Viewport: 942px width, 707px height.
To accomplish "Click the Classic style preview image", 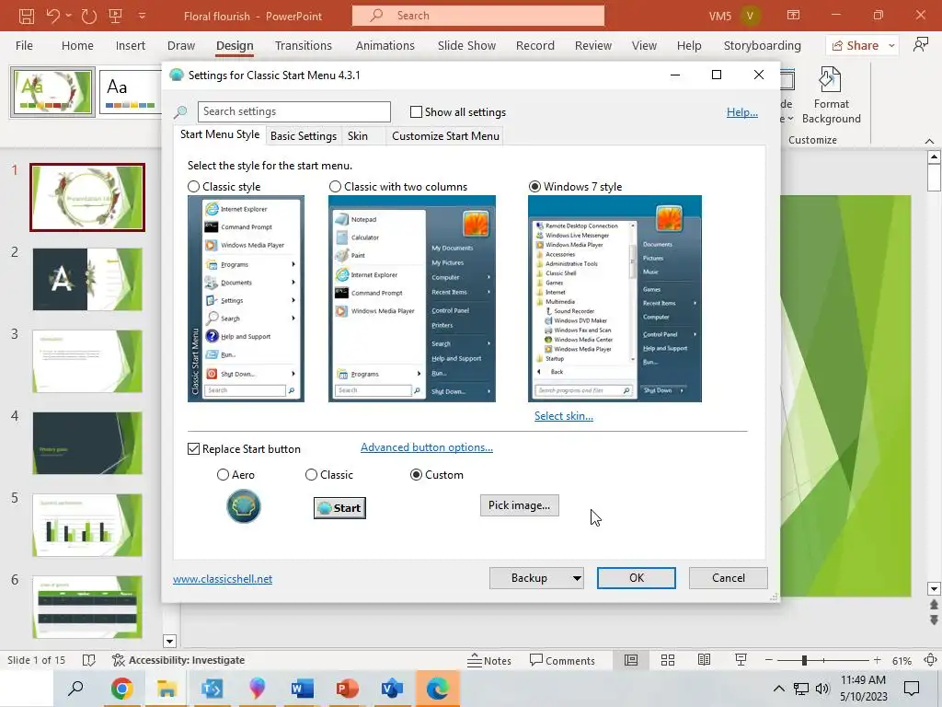I will click(x=246, y=298).
